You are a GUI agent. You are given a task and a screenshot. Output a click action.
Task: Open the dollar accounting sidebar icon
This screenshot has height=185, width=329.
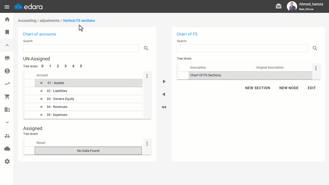pyautogui.click(x=7, y=71)
